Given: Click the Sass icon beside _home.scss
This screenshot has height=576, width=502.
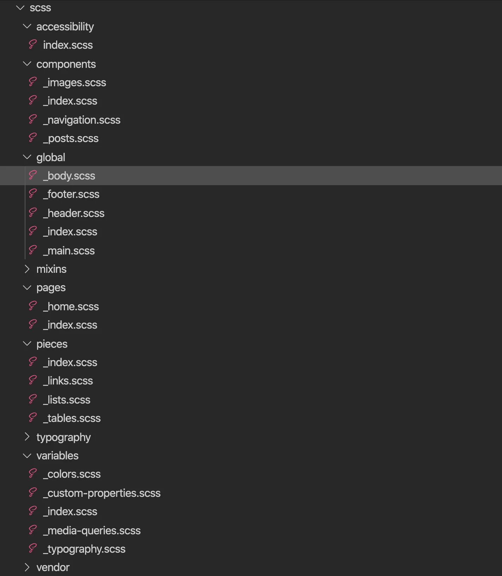Looking at the screenshot, I should click(33, 306).
